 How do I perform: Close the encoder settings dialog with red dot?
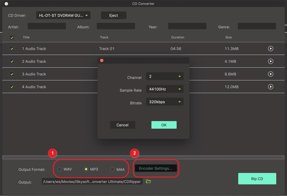point(102,60)
